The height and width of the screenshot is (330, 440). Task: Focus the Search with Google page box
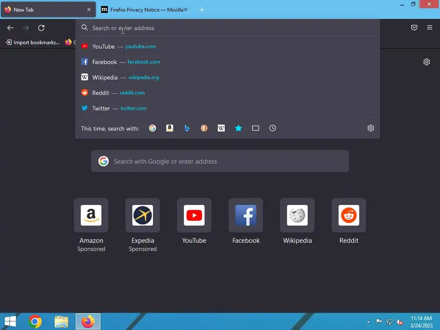(220, 162)
